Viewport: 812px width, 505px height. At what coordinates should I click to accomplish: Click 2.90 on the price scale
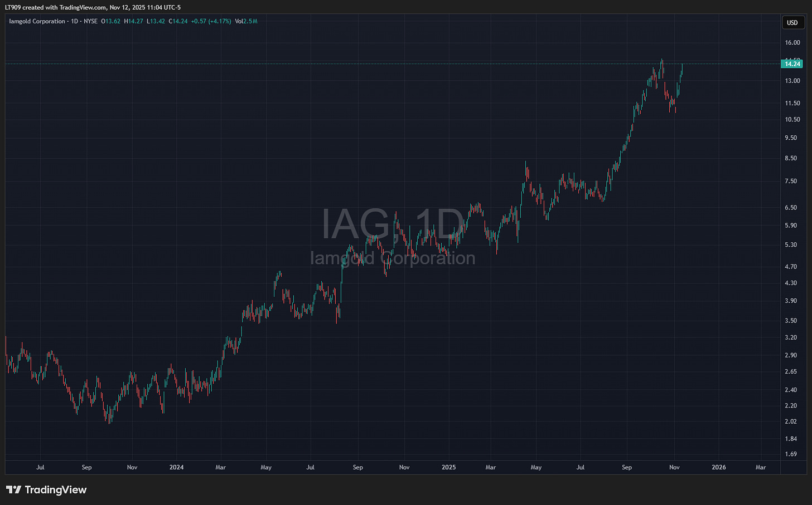click(792, 355)
